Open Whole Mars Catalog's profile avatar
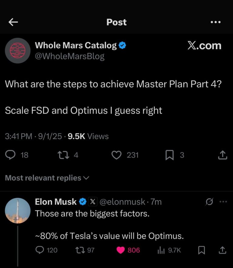233x268 pixels. click(18, 51)
